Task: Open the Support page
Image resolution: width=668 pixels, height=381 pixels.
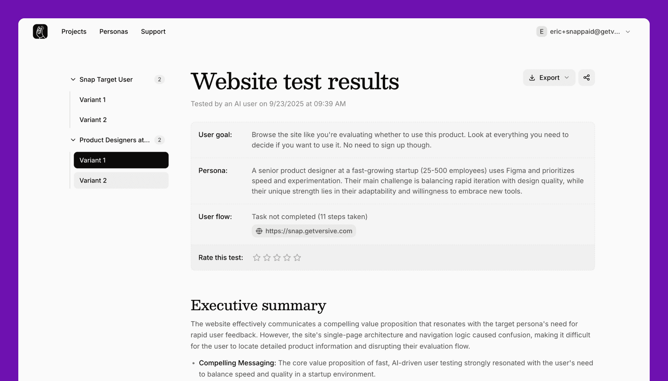Action: (x=153, y=32)
